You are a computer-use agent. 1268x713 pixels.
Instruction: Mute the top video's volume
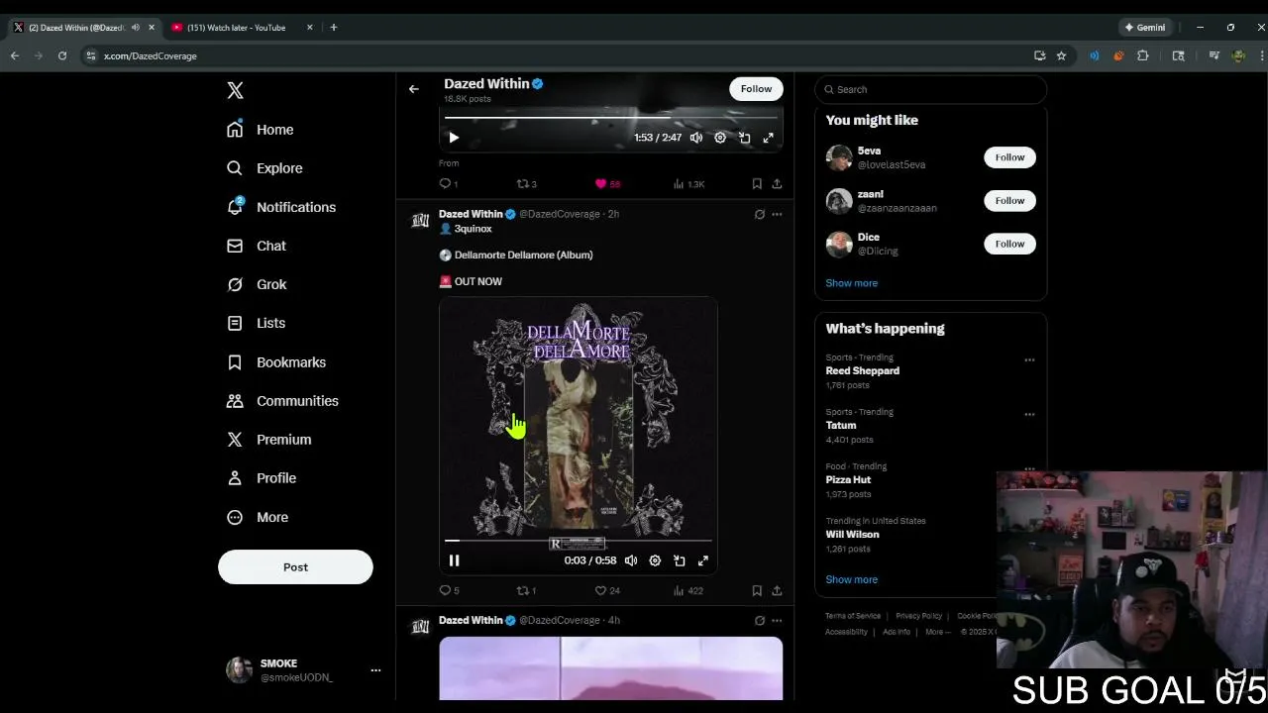tap(696, 138)
